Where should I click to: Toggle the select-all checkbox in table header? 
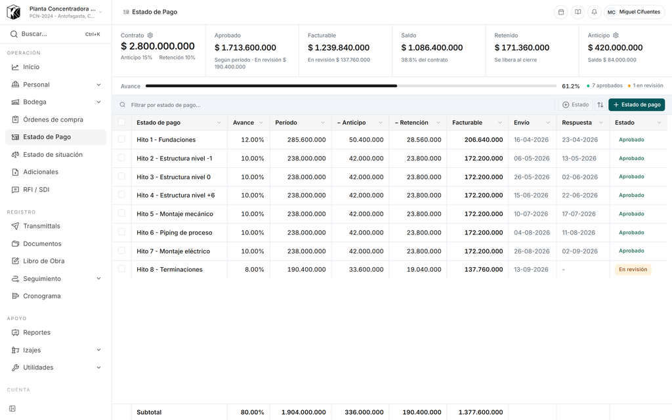[x=121, y=122]
